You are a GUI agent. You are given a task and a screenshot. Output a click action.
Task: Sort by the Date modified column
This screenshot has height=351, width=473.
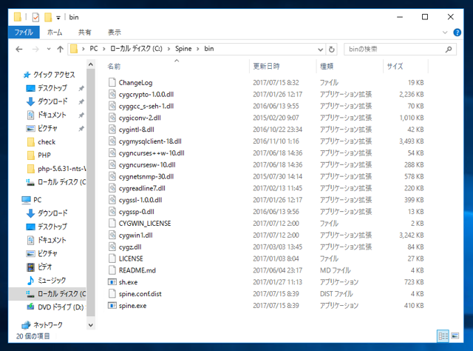pos(283,66)
